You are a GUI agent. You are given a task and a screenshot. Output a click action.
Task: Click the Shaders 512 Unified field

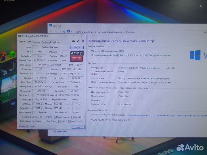tap(42, 78)
